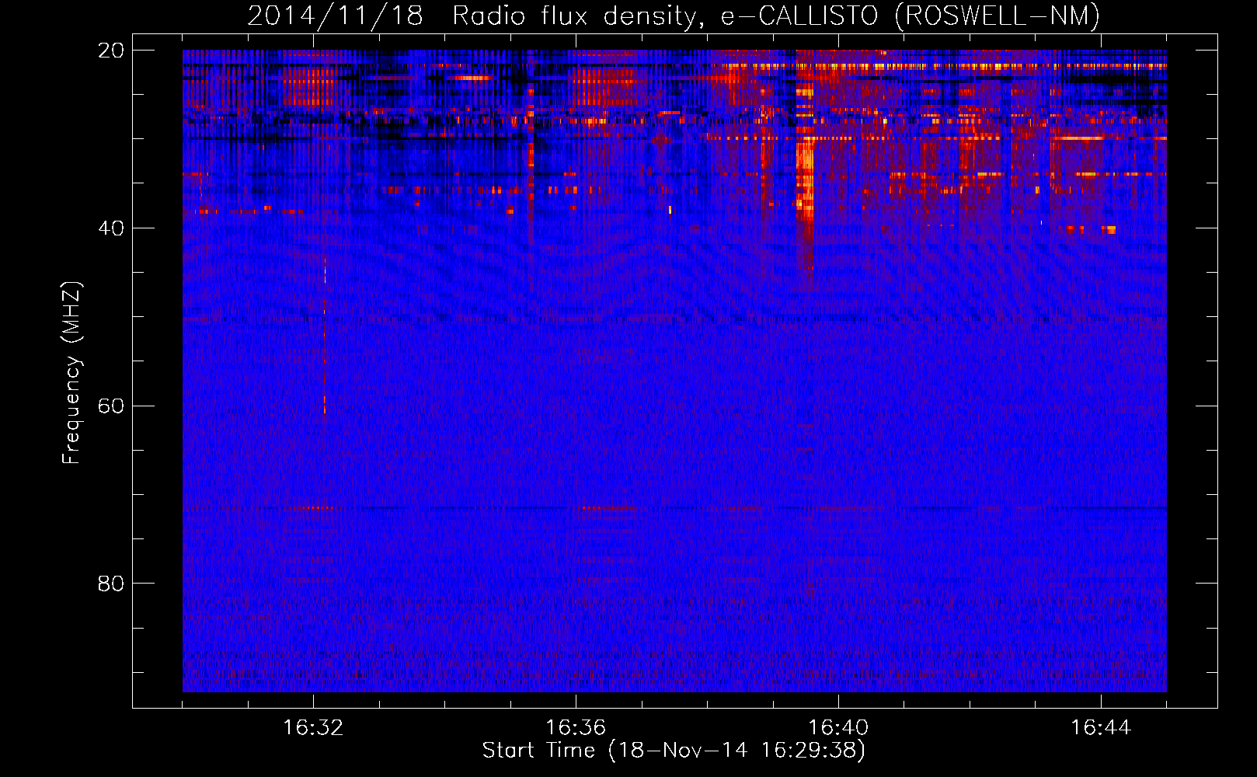The image size is (1257, 777).
Task: Click the '16:36' time tick label
Action: click(576, 728)
